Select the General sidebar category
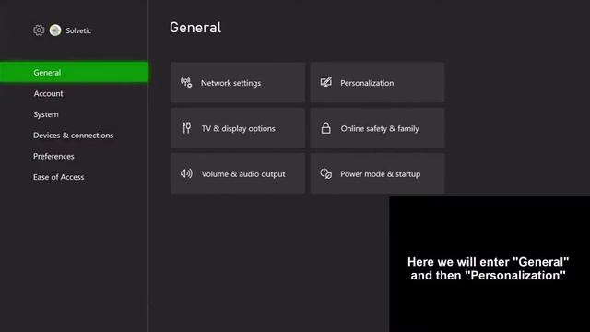This screenshot has height=332, width=590. click(74, 72)
